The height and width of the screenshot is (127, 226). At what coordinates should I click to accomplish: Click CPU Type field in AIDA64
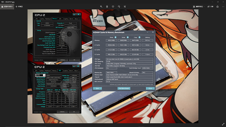(x=129, y=59)
